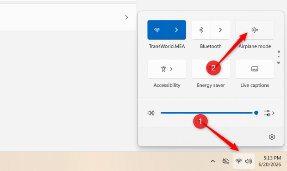Open the Accessibility quick settings tile
Screen dimensions: 287x171
click(x=167, y=69)
